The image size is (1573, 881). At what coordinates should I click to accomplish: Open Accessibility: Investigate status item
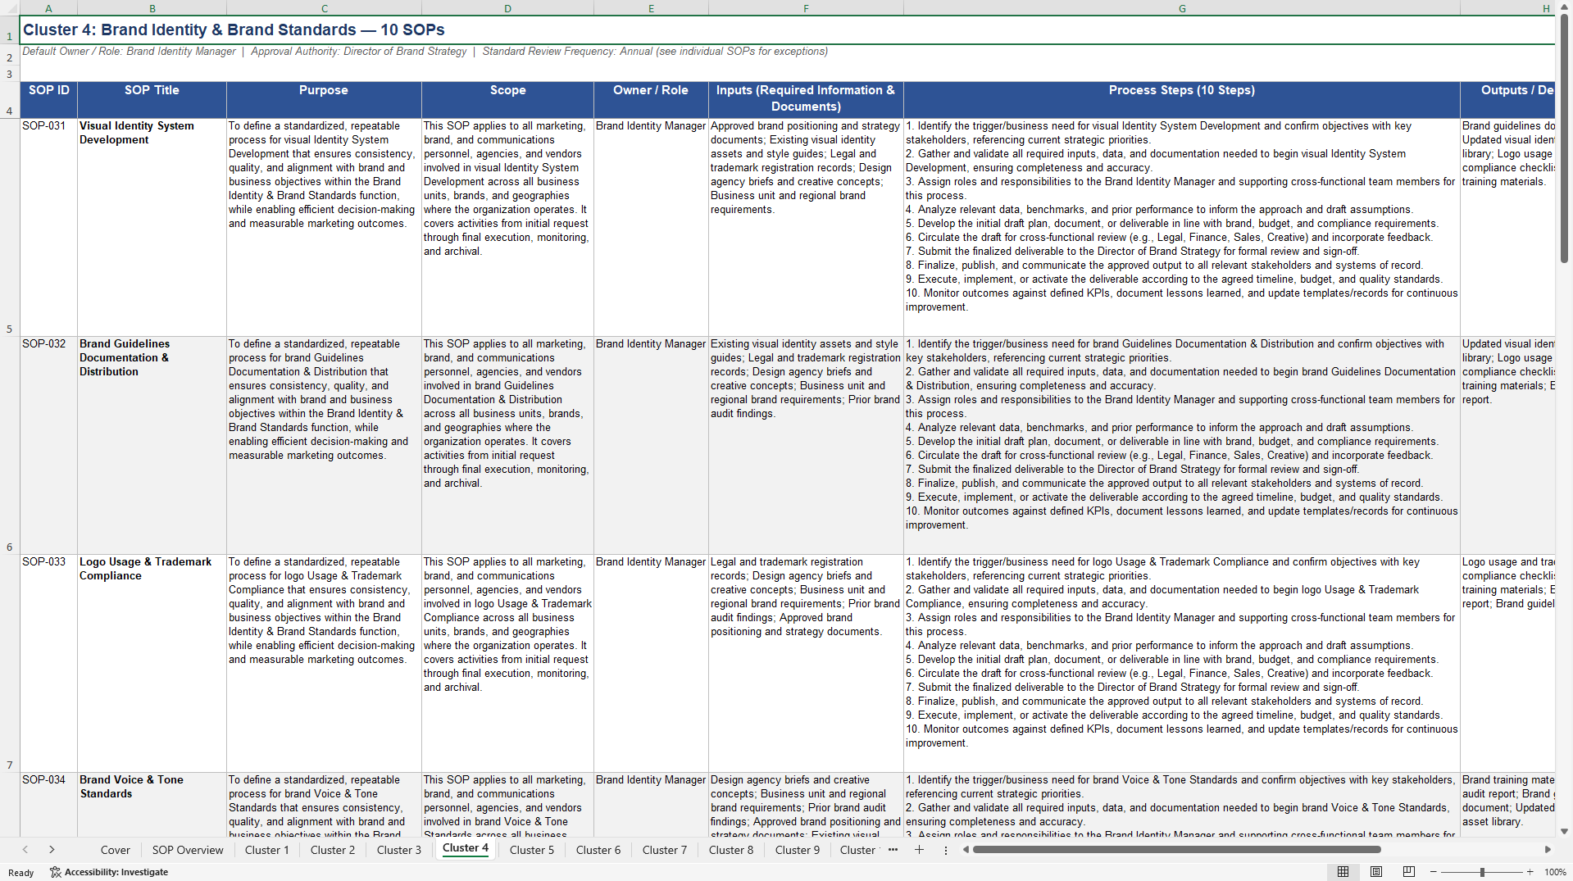[109, 872]
